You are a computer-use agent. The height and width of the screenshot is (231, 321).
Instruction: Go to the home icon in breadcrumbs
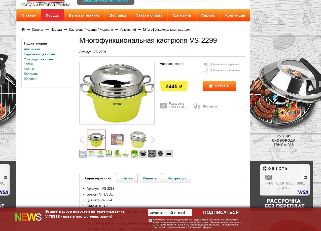click(23, 29)
